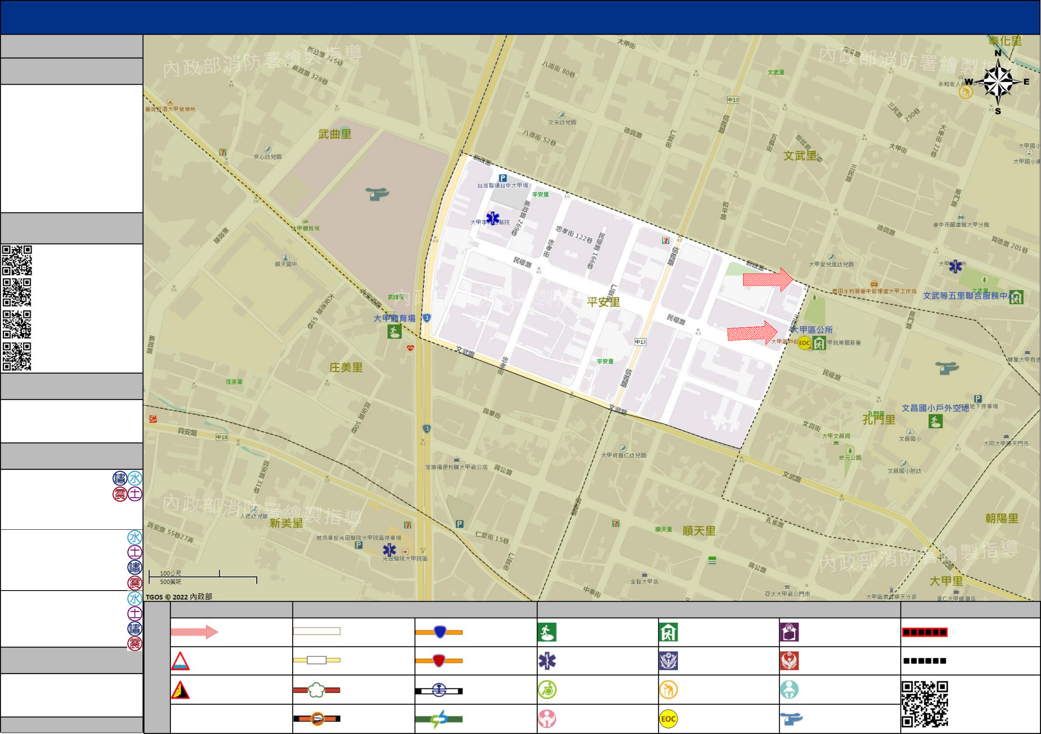
Task: Select the orange elderly person legend icon
Action: pyautogui.click(x=668, y=690)
